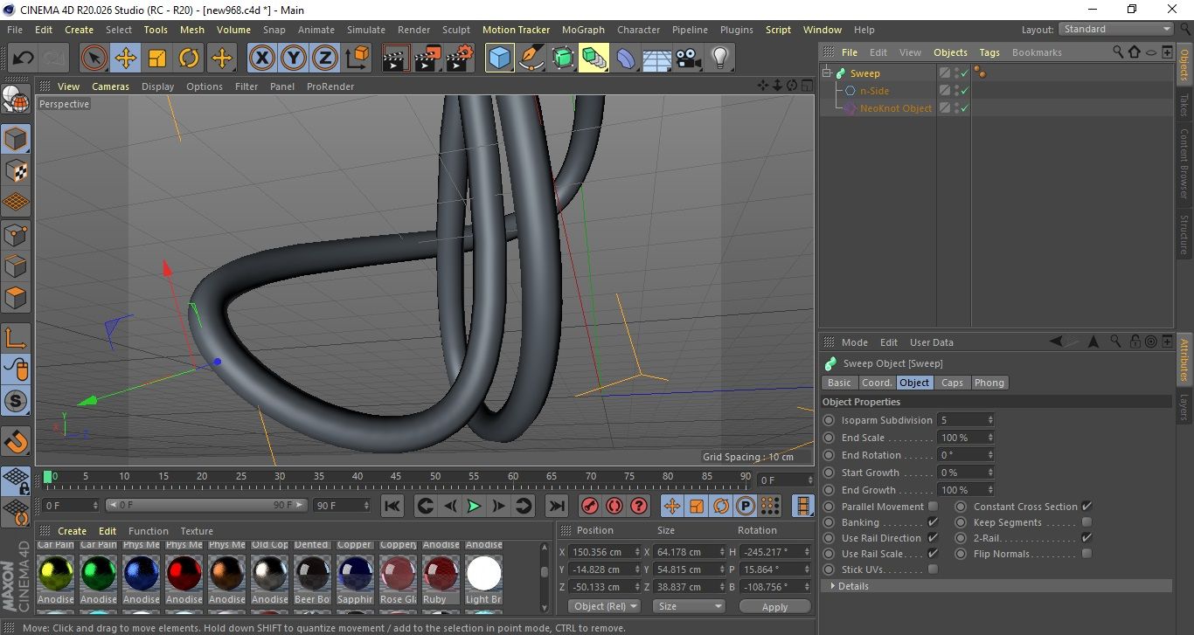
Task: Click the coordinate system icon
Action: point(358,59)
